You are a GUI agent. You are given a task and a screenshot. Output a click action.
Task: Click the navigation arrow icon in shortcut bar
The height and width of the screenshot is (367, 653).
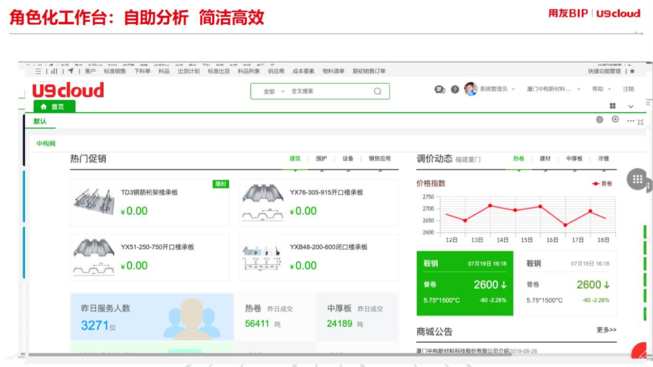coord(71,71)
